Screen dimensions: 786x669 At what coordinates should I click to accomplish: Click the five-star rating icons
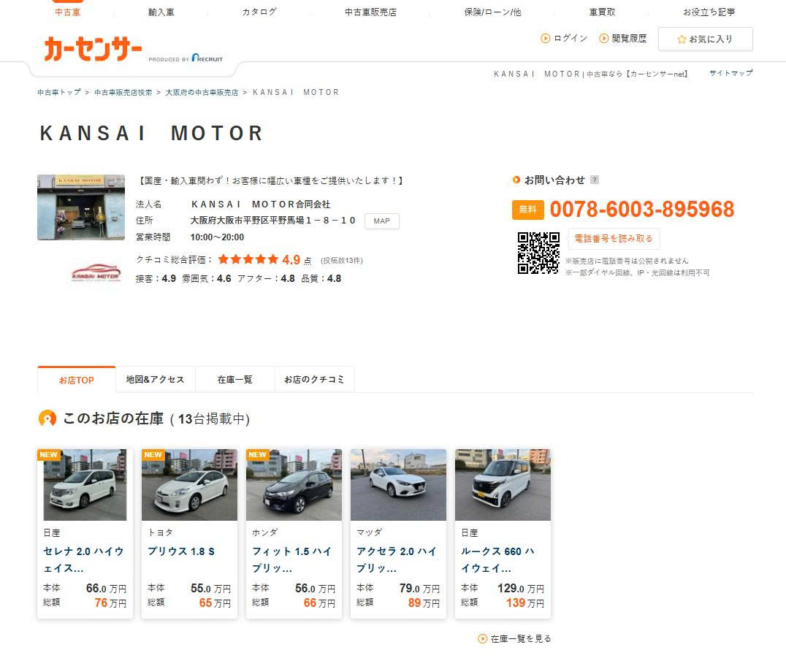click(248, 259)
